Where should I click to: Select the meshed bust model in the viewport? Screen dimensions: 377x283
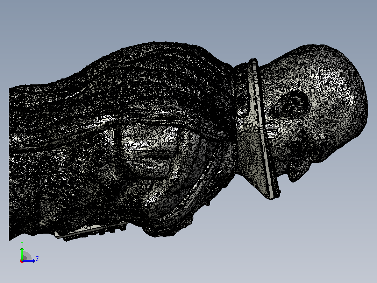[188, 141]
